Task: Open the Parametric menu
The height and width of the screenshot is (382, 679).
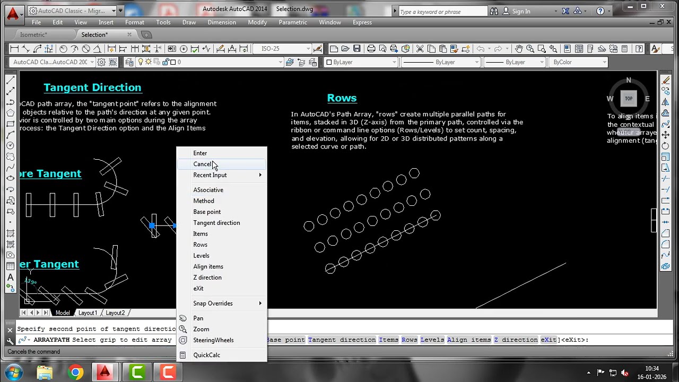Action: coord(293,22)
